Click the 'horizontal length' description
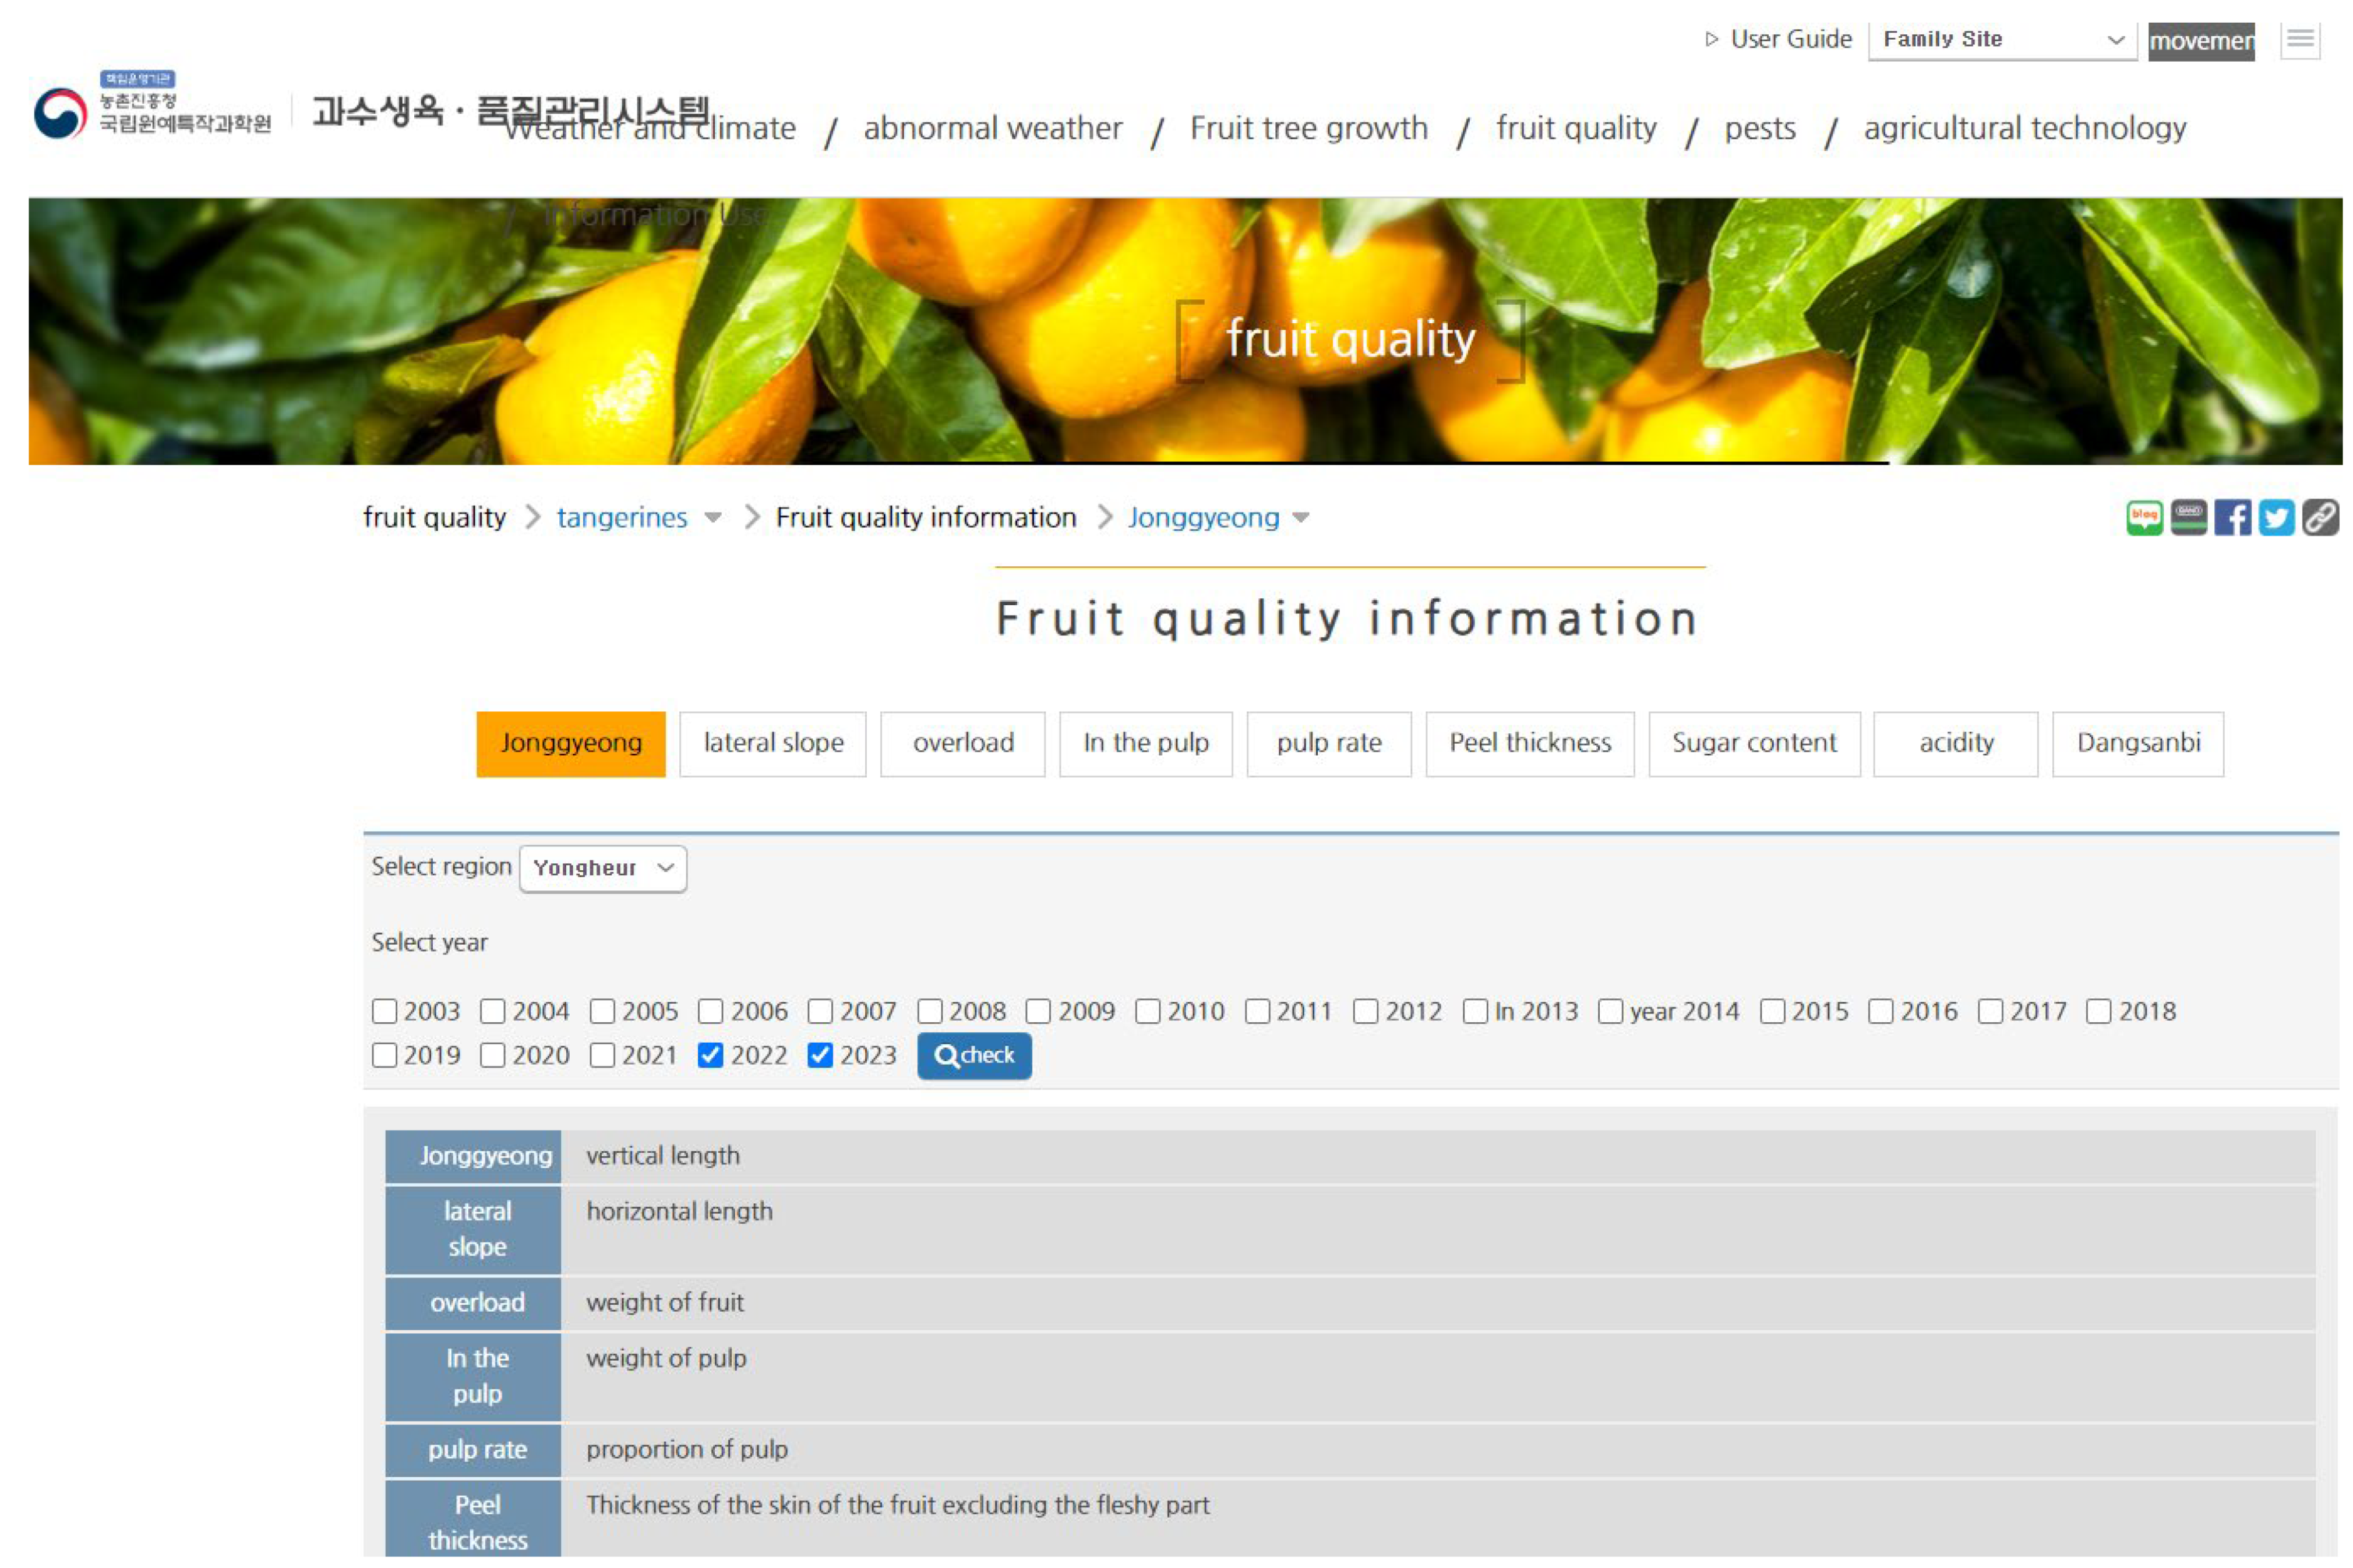The width and height of the screenshot is (2353, 1568). (679, 1211)
